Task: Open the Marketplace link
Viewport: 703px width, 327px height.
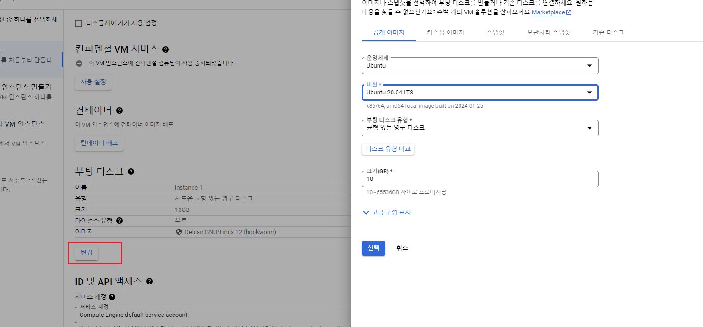Action: 548,12
